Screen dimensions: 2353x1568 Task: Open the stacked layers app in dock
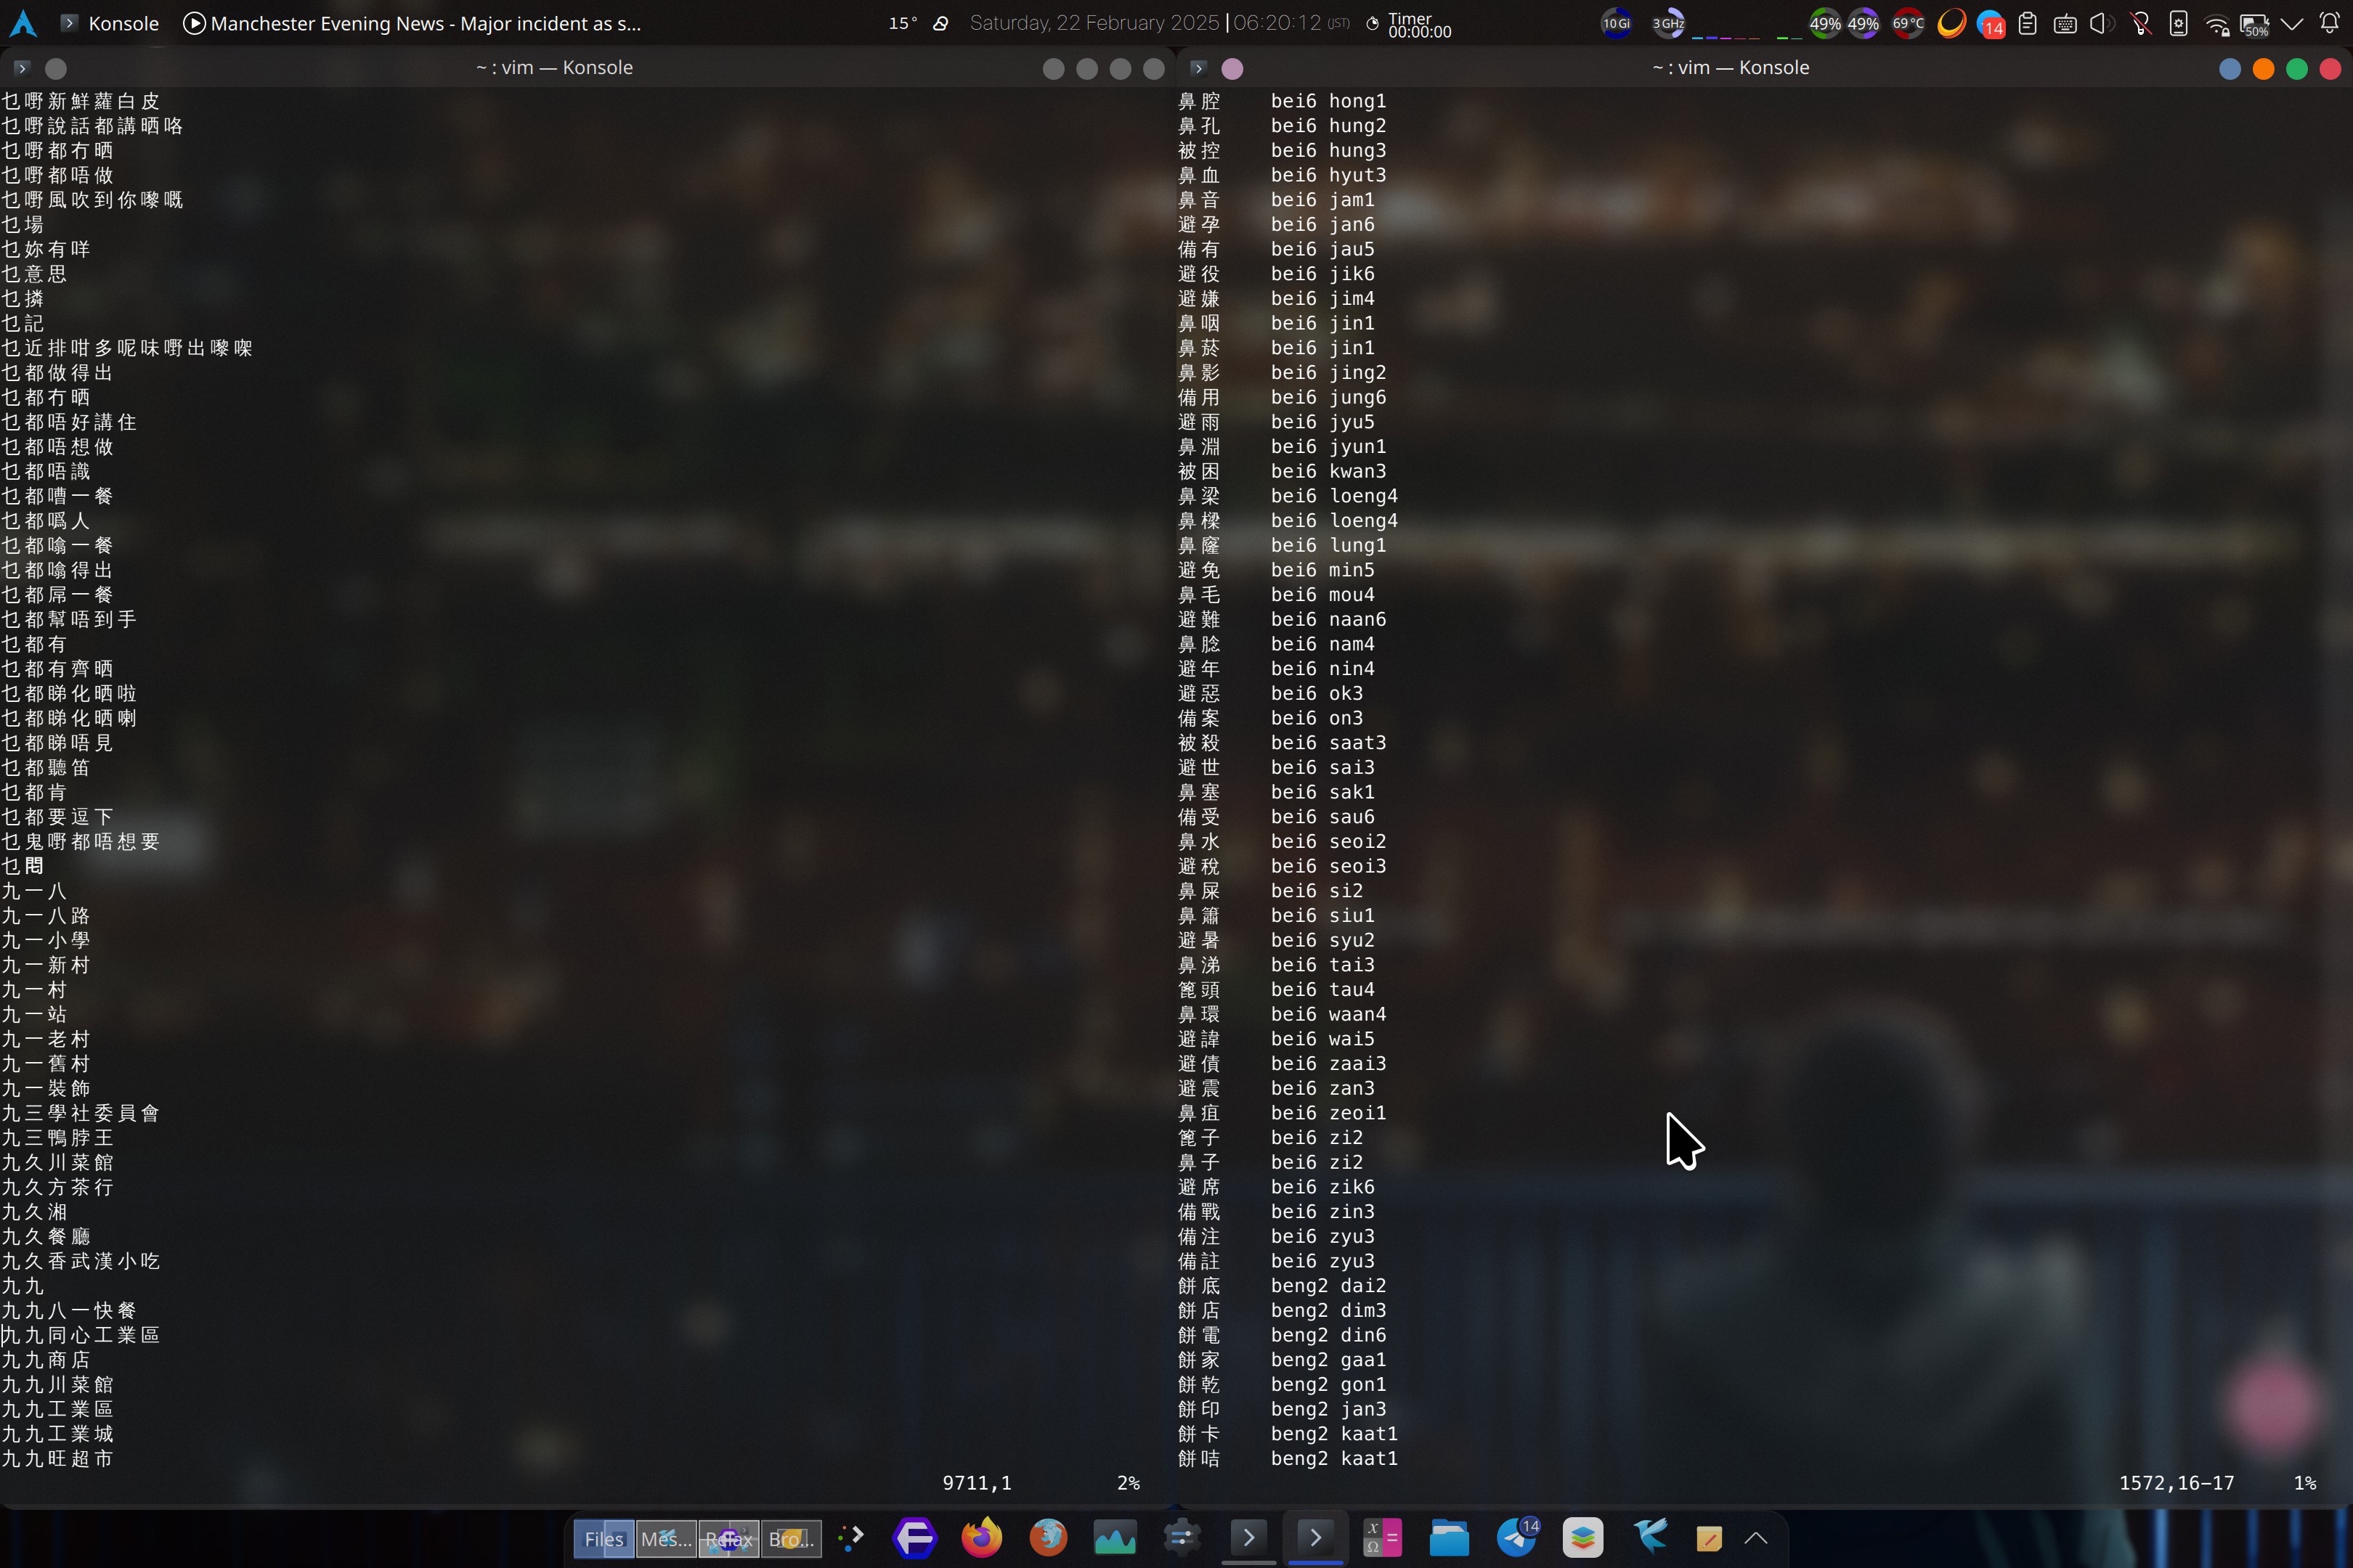1582,1538
